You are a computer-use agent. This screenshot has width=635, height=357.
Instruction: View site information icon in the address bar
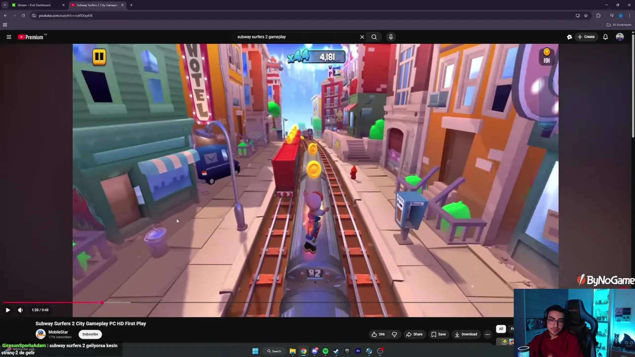point(34,15)
